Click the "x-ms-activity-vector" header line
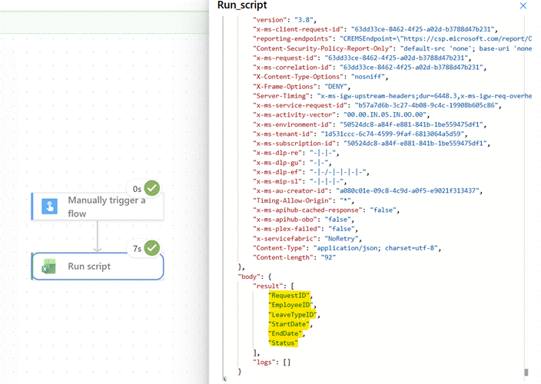The height and width of the screenshot is (384, 541). coord(341,114)
